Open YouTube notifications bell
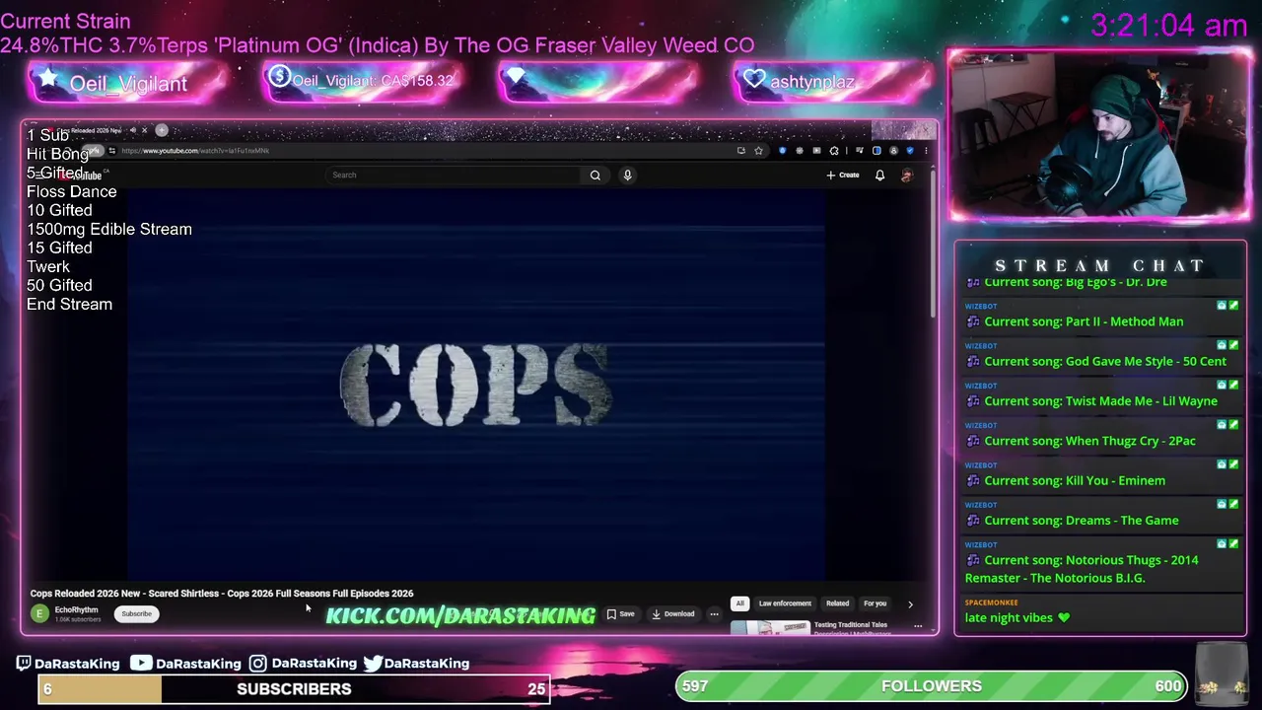The width and height of the screenshot is (1262, 710). (879, 175)
